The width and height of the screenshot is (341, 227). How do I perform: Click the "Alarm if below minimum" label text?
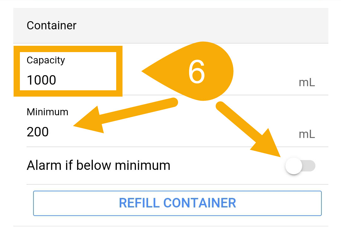pos(99,165)
